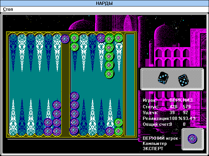Pick the lone green checker in the top-right corner point
This screenshot has width=209, height=156.
(x=119, y=38)
